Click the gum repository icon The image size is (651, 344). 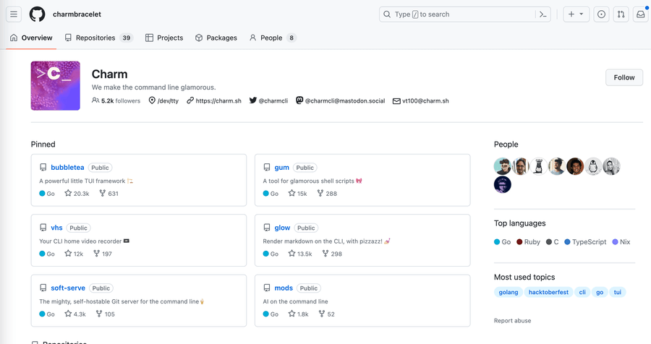click(x=267, y=167)
